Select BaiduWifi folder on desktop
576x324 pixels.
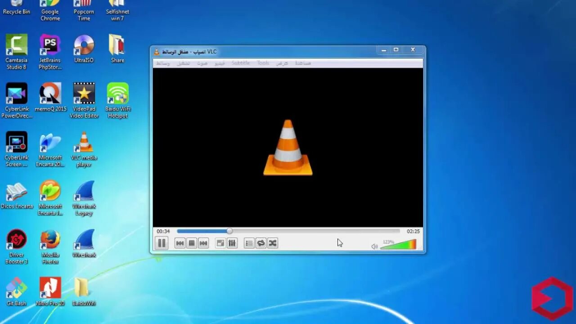pos(84,292)
